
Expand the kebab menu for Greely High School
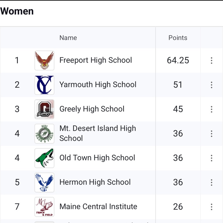point(211,109)
